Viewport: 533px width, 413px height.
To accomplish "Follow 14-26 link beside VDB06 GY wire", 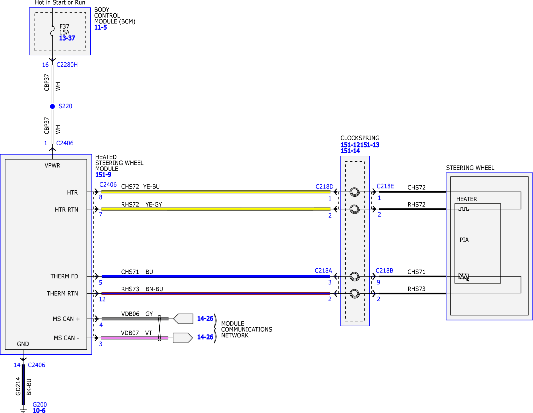I will click(x=205, y=319).
